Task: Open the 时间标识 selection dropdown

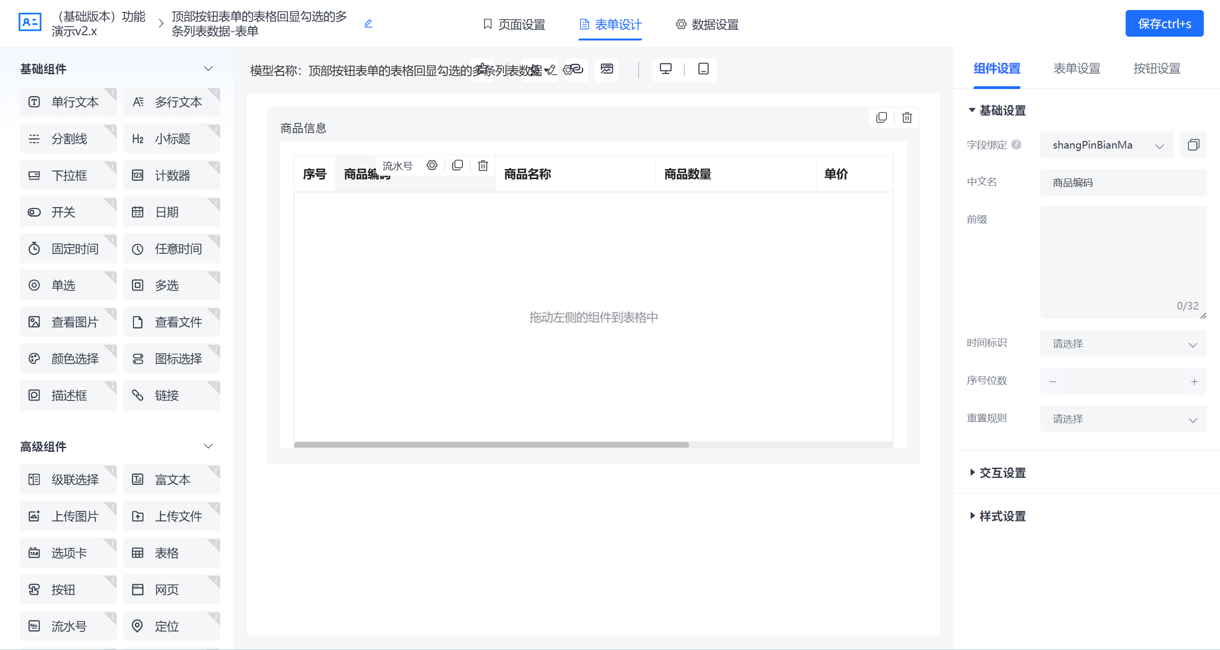Action: point(1123,343)
